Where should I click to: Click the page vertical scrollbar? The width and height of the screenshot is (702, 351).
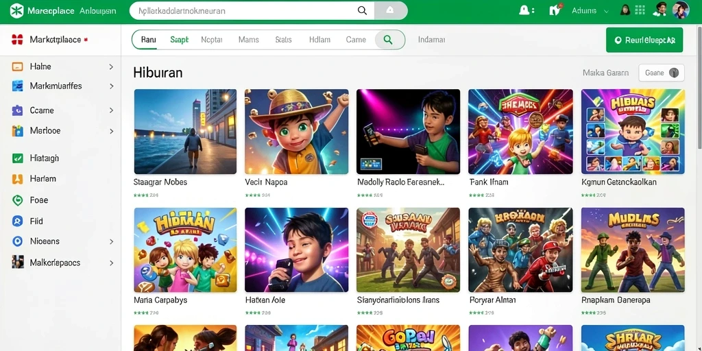click(699, 87)
